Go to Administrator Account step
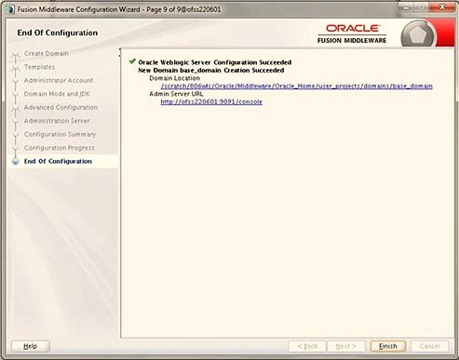459x360 pixels. tap(59, 80)
